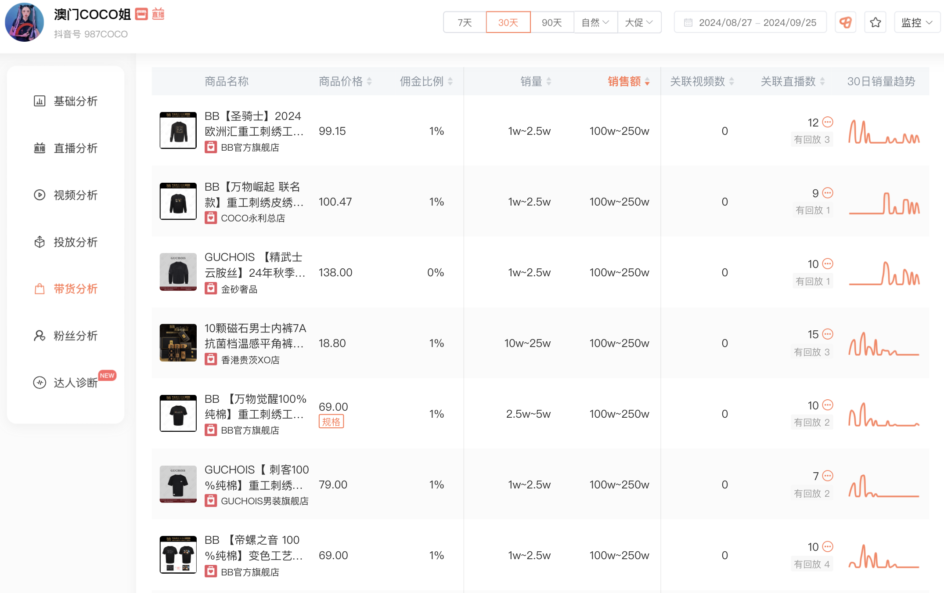This screenshot has height=593, width=944.
Task: Open the 监控 dropdown menu
Action: 916,22
